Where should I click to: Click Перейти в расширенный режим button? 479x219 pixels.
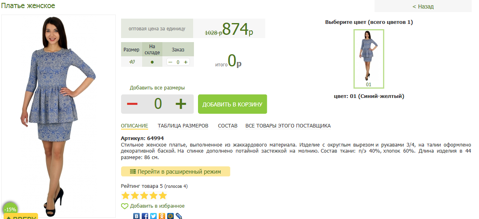pos(175,172)
